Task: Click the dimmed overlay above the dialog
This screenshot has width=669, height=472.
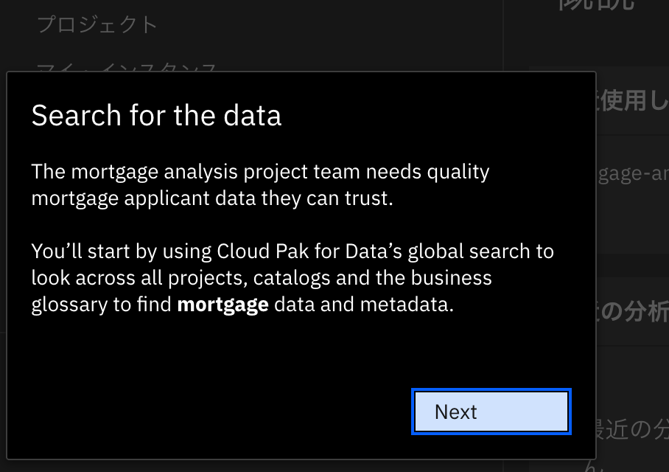Action: pyautogui.click(x=332, y=37)
